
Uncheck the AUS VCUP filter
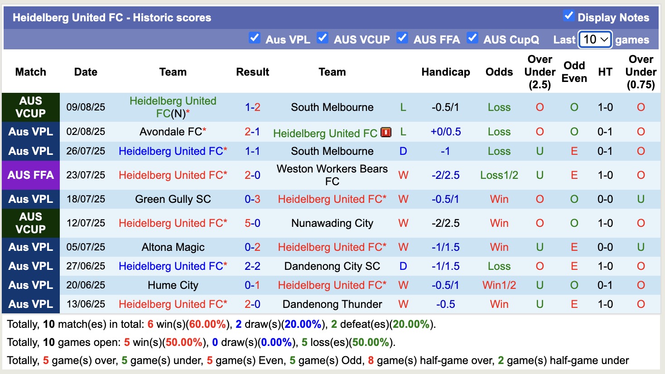pos(323,38)
